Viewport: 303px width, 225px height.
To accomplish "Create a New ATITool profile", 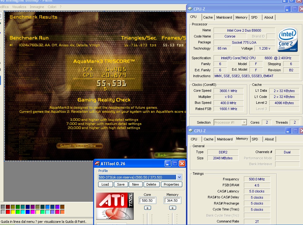I will 136,184.
